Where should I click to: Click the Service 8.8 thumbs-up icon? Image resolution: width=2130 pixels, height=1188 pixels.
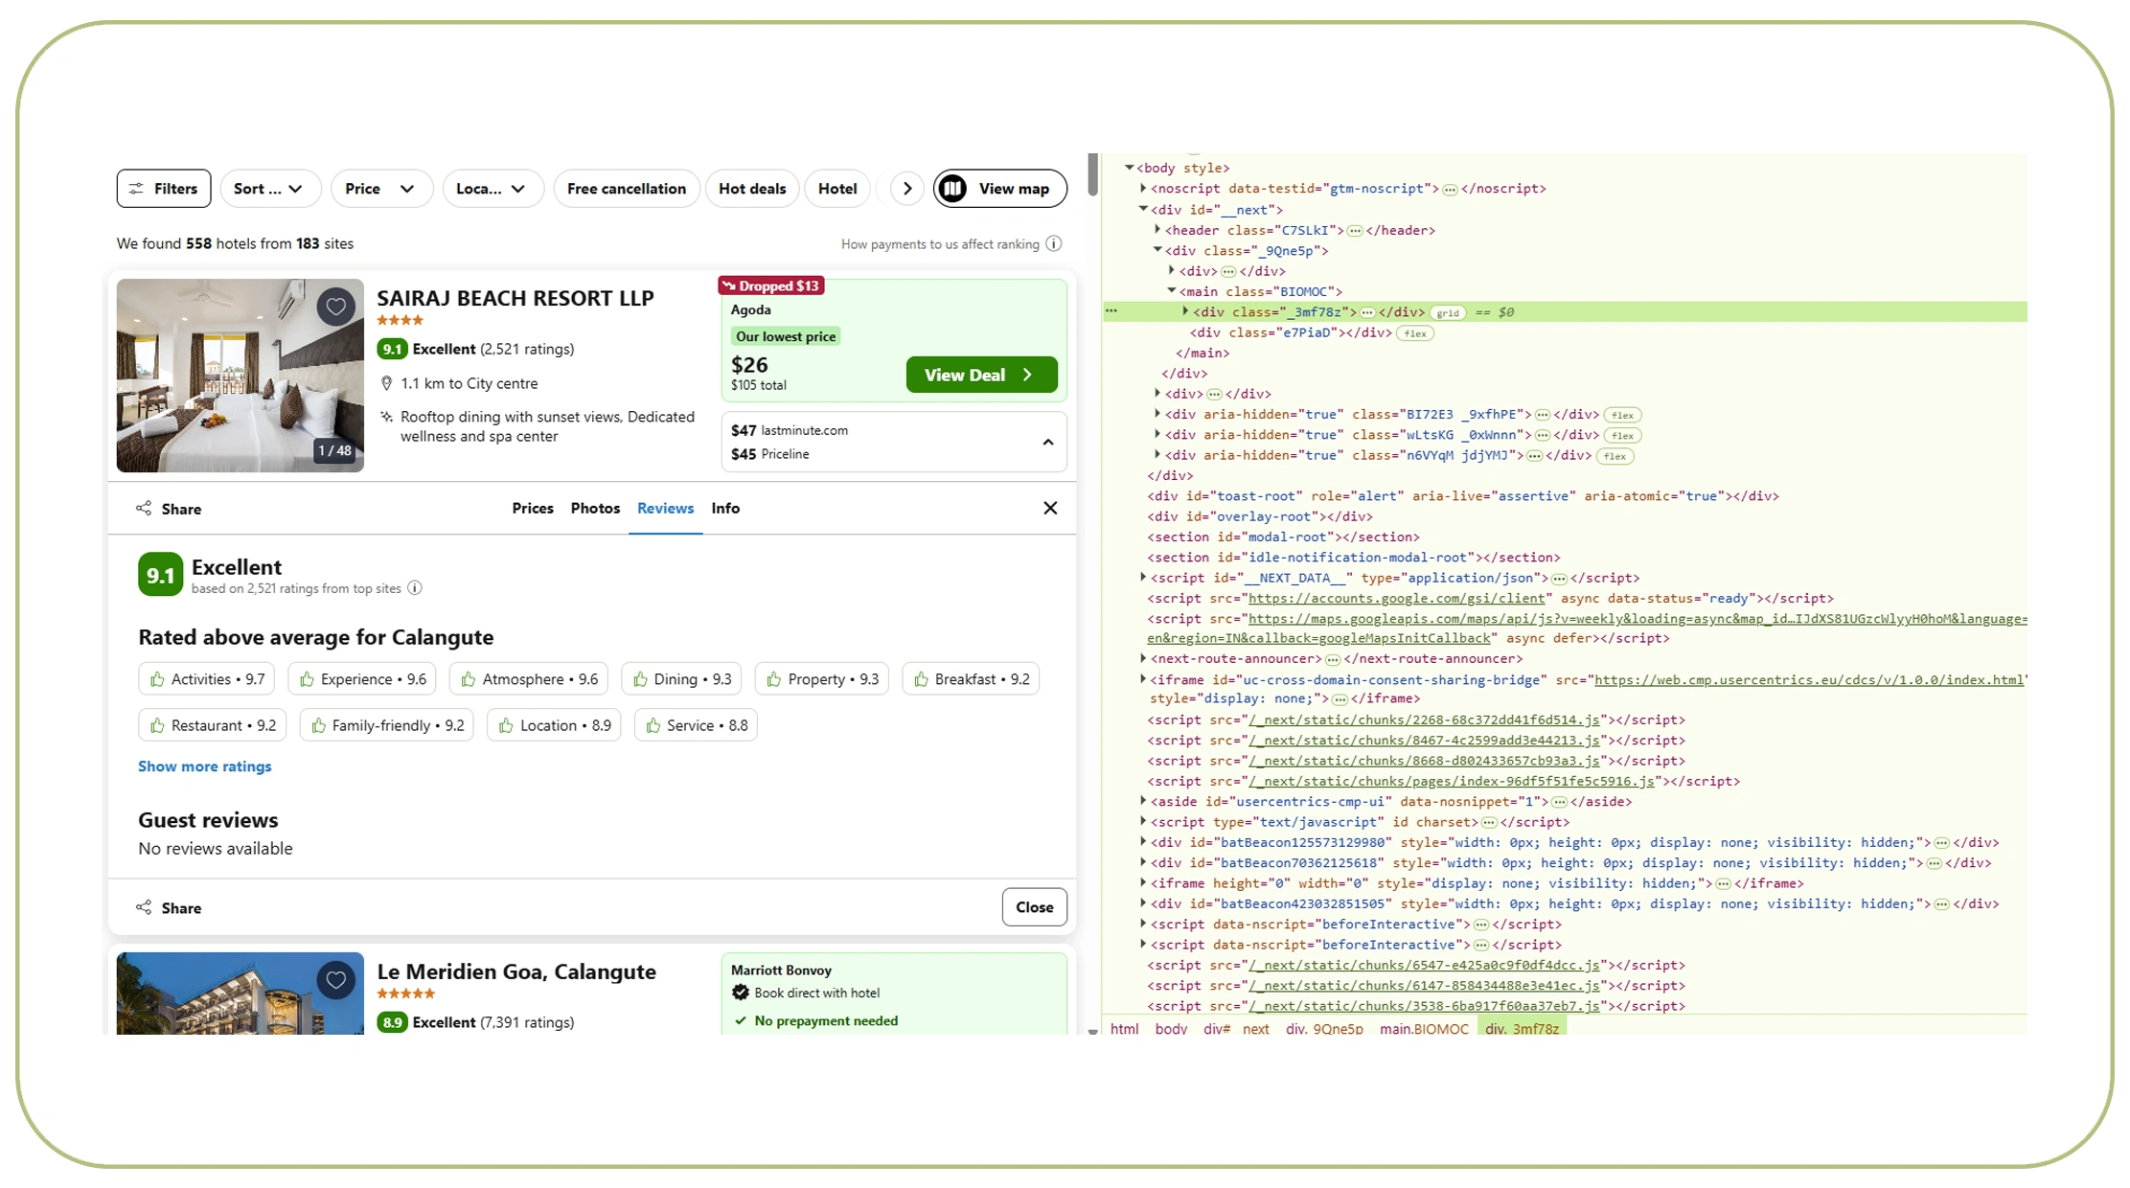(653, 725)
